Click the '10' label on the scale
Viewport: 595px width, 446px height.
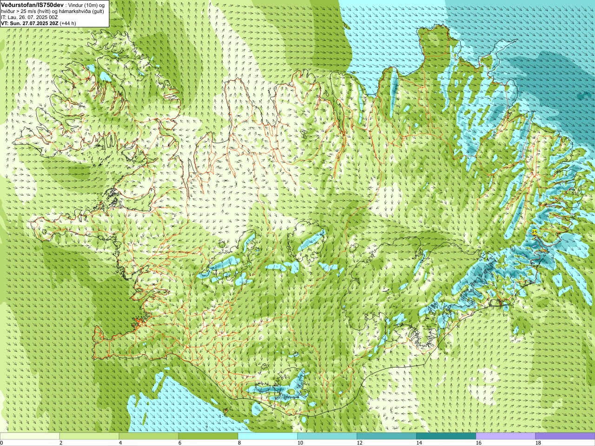(300, 443)
